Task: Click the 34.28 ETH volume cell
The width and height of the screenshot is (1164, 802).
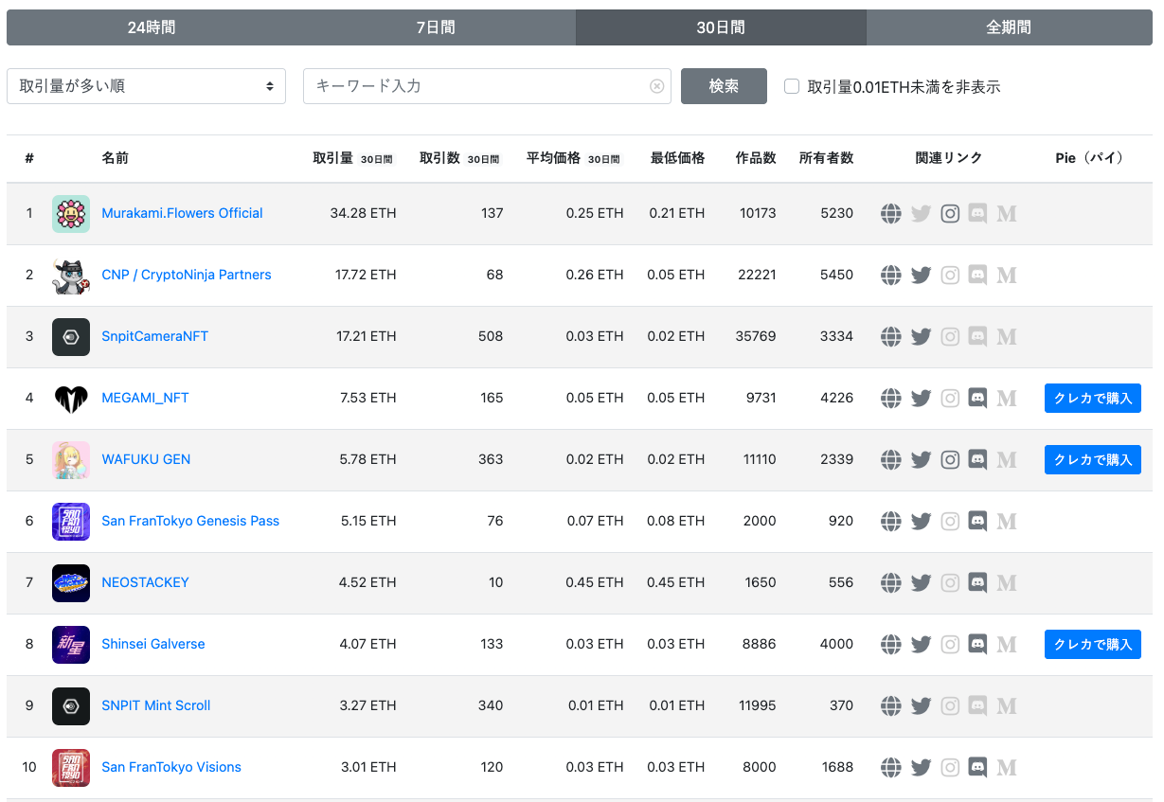Action: [364, 213]
